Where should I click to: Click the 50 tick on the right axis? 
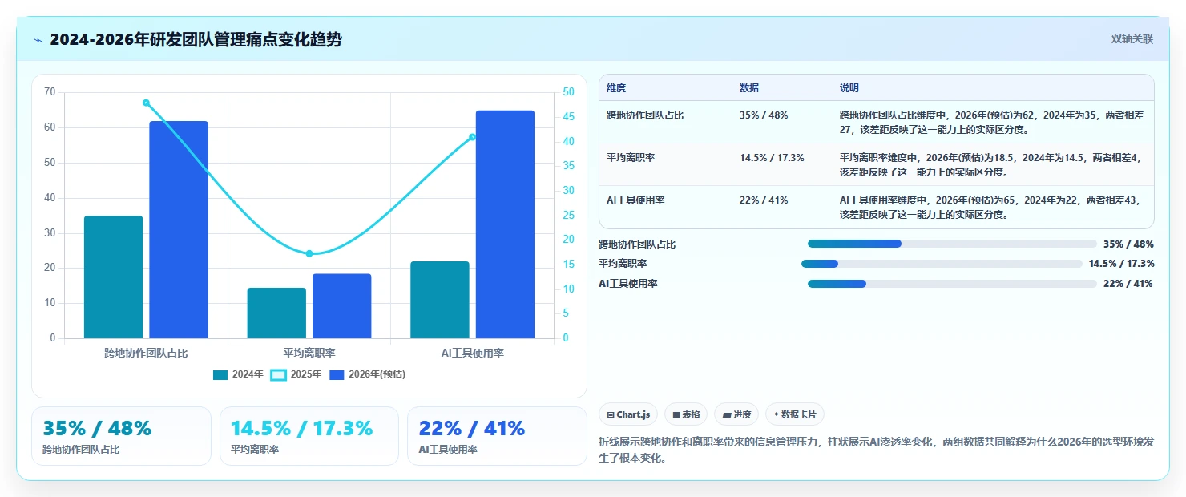[x=568, y=92]
